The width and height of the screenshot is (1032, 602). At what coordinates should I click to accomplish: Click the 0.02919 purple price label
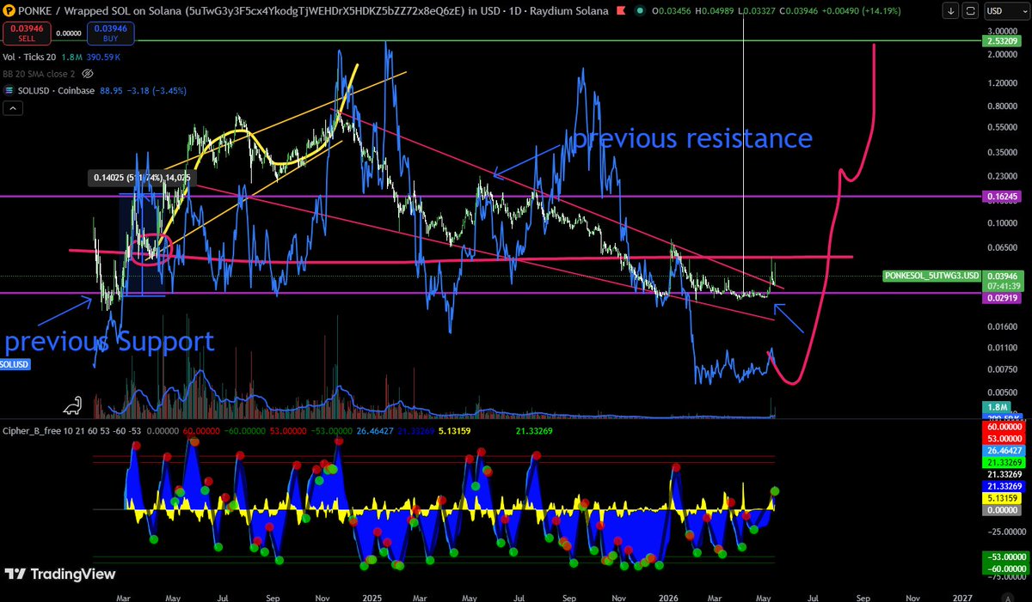[x=1003, y=296]
